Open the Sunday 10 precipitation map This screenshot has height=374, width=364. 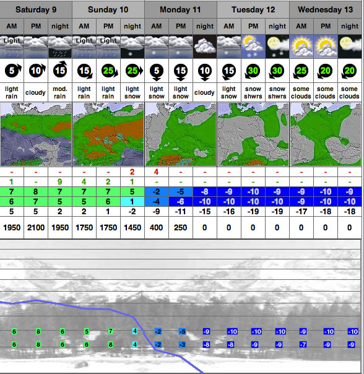click(108, 134)
